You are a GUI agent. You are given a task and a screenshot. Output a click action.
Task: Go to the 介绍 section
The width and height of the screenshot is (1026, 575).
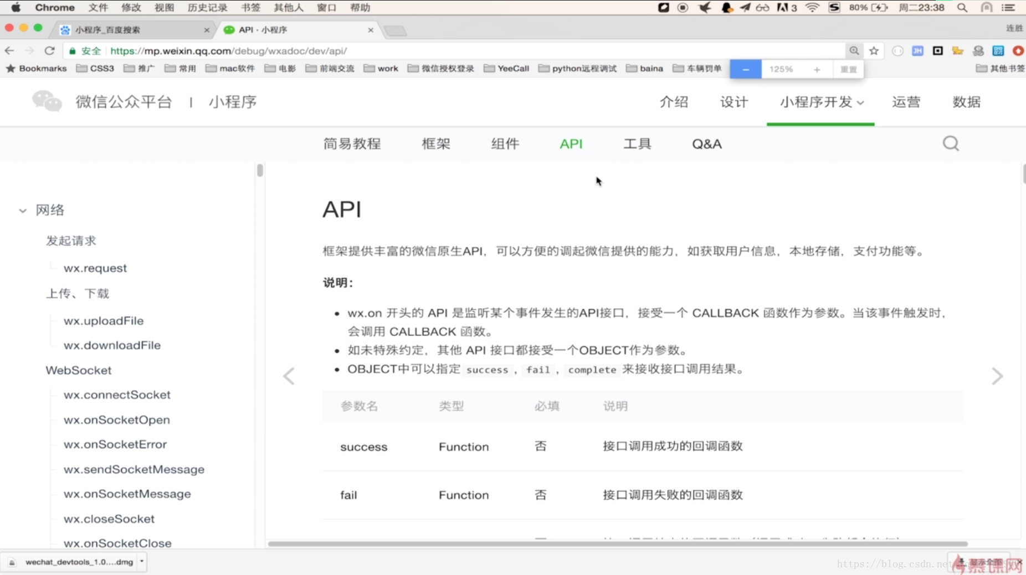pyautogui.click(x=674, y=102)
